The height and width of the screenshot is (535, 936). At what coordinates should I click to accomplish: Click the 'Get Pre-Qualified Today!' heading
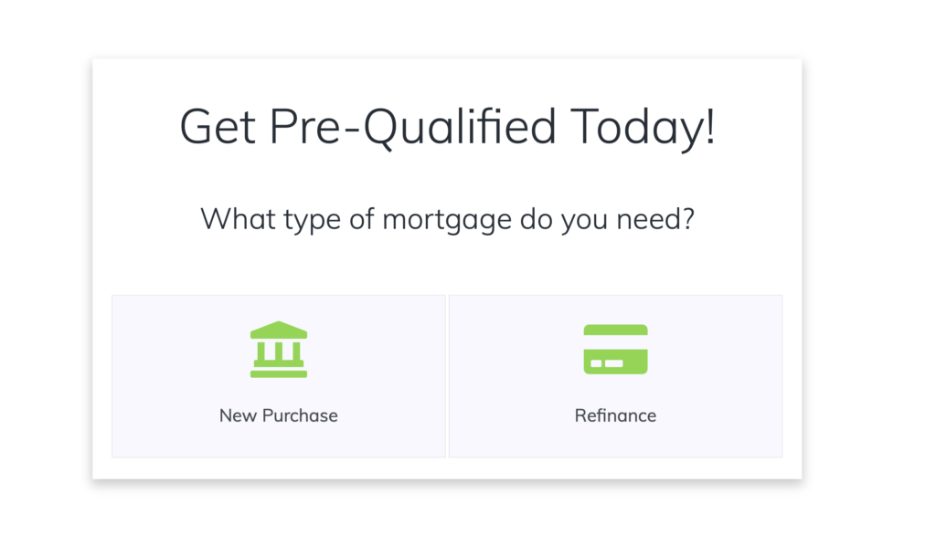click(x=447, y=127)
